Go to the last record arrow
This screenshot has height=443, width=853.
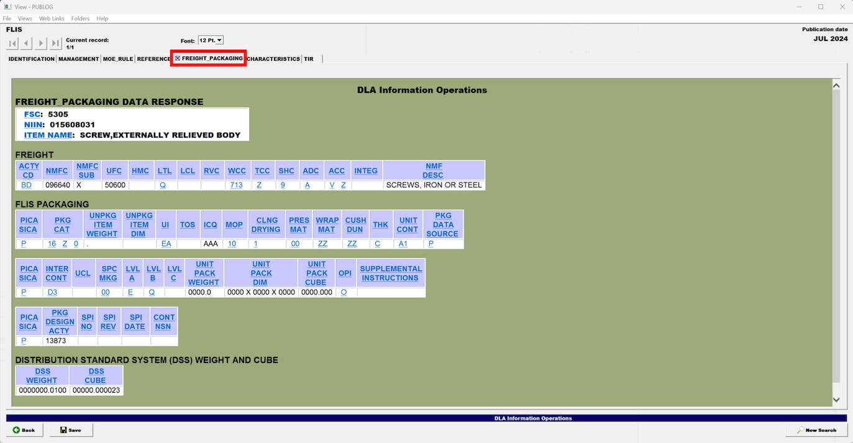pyautogui.click(x=55, y=43)
